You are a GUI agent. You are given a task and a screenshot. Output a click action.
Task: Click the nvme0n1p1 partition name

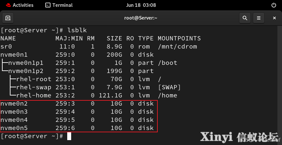(26, 63)
